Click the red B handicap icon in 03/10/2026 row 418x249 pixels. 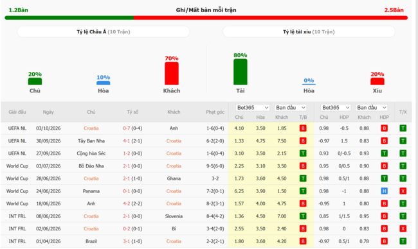coord(384,128)
